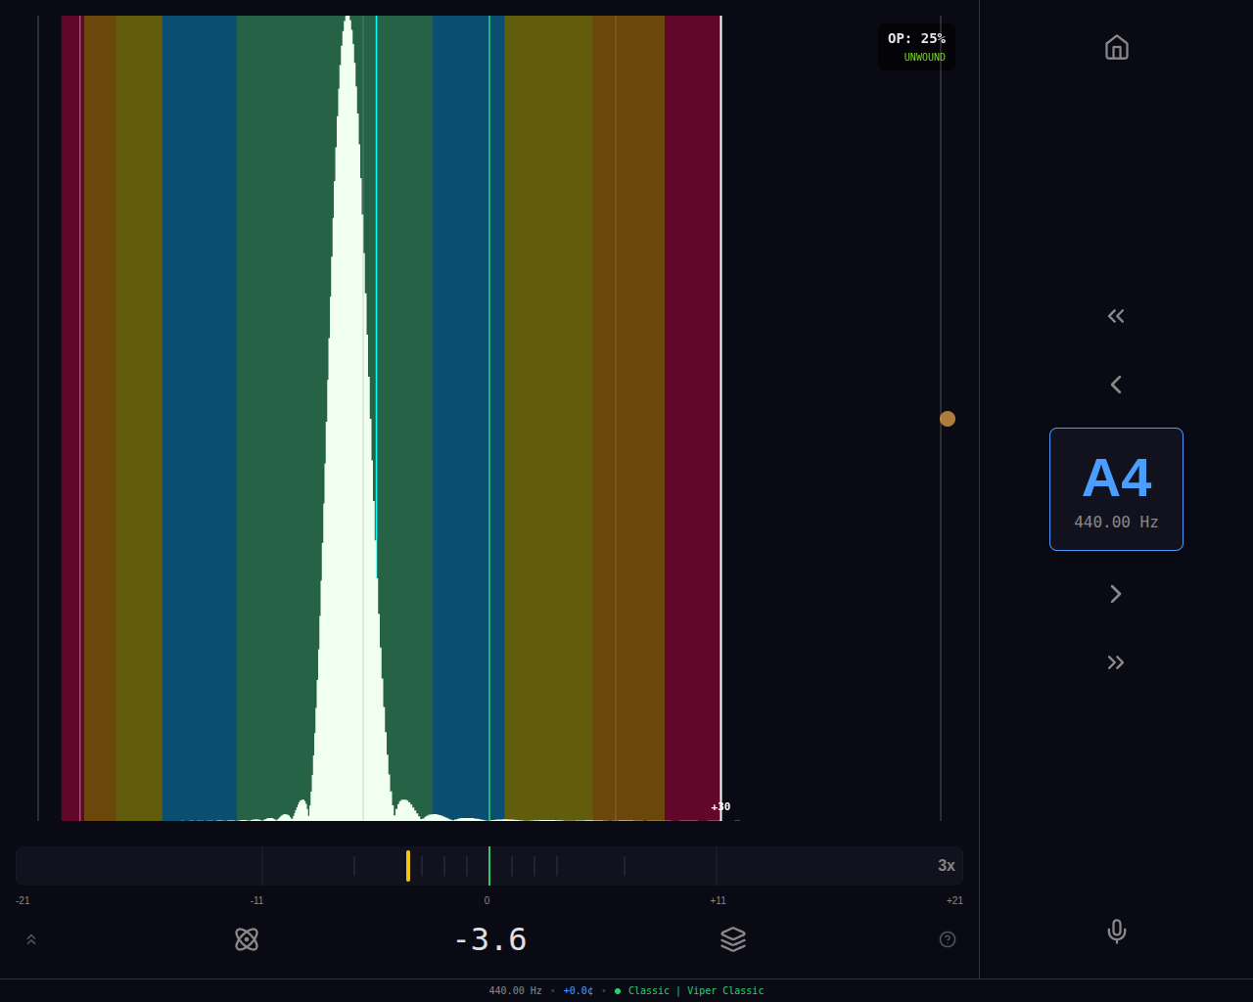Toggle the microphone input icon

(1116, 932)
